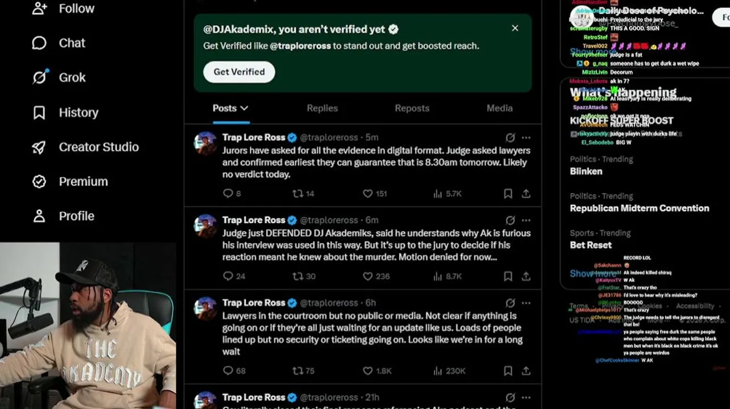This screenshot has width=730, height=409.
Task: Share the Judge DEFENDED DJ Akademiks post
Action: (526, 276)
